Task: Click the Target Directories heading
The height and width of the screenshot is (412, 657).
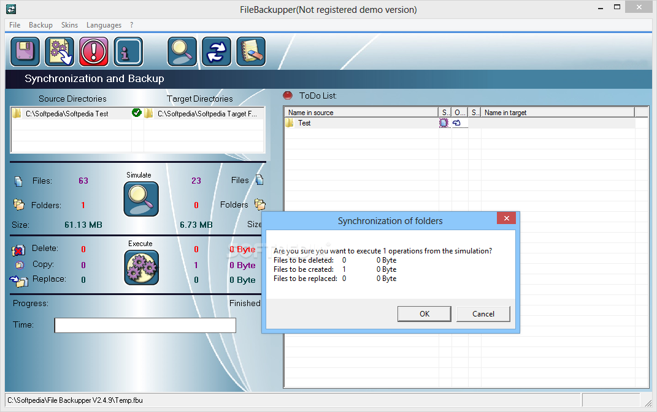Action: click(x=200, y=99)
